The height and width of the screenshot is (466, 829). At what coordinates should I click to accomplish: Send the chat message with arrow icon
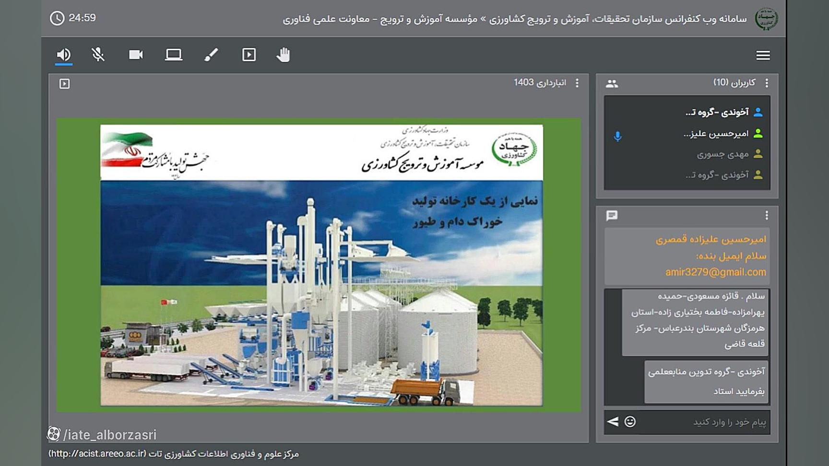pos(613,421)
